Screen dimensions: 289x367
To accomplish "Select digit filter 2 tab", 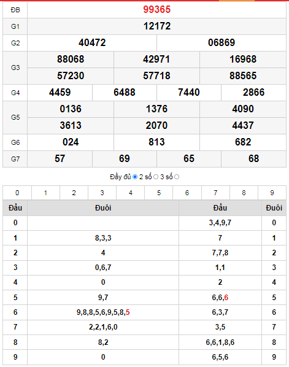I will click(x=74, y=193).
